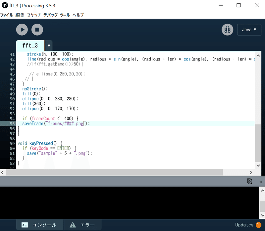Image resolution: width=265 pixels, height=231 pixels.
Task: Click 'ellipse(0, 0, 170, 170);' line
Action: (50, 109)
